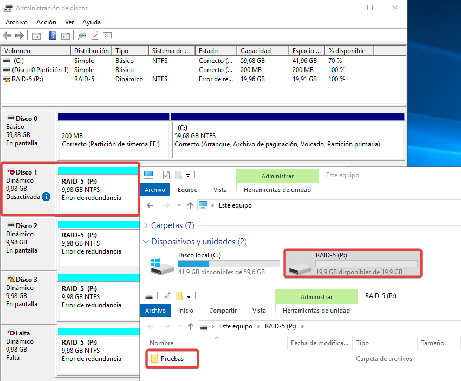Select the RAID-5 (P:) drive in Este equipo
The height and width of the screenshot is (381, 461).
(353, 263)
